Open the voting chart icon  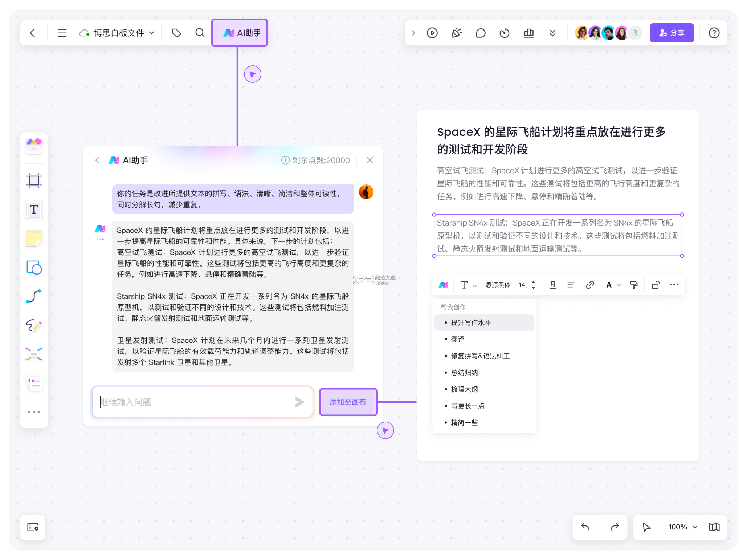click(529, 33)
